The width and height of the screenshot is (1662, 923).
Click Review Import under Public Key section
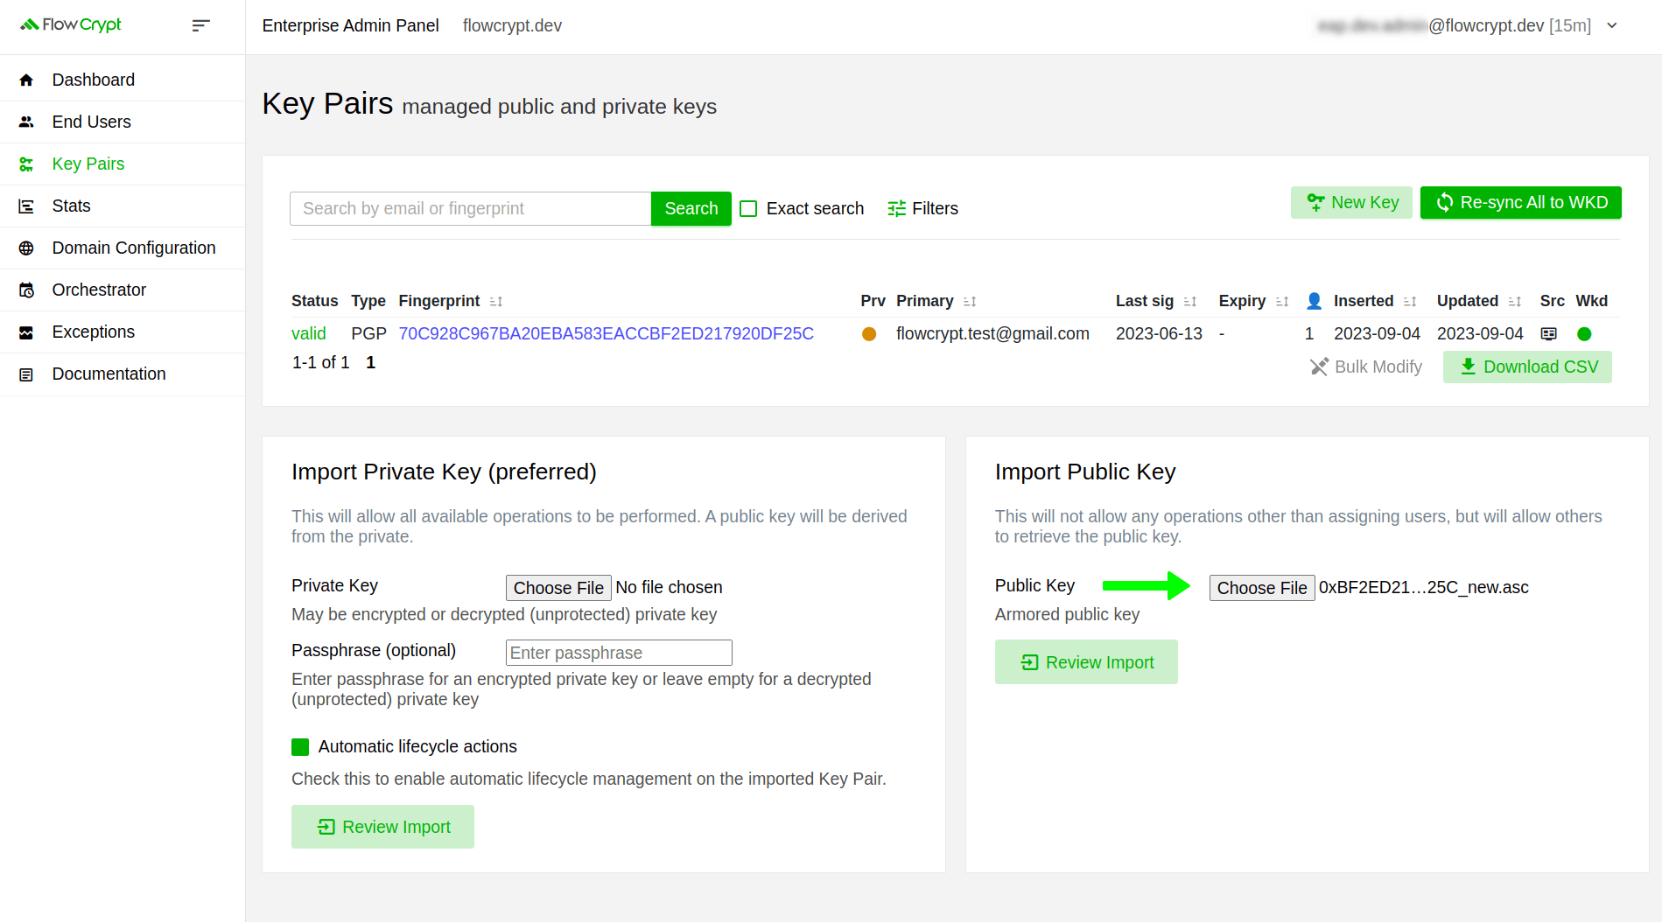click(1086, 662)
